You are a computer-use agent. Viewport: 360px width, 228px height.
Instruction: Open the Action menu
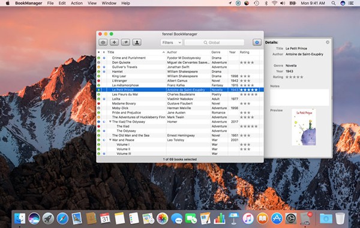pos(76,3)
